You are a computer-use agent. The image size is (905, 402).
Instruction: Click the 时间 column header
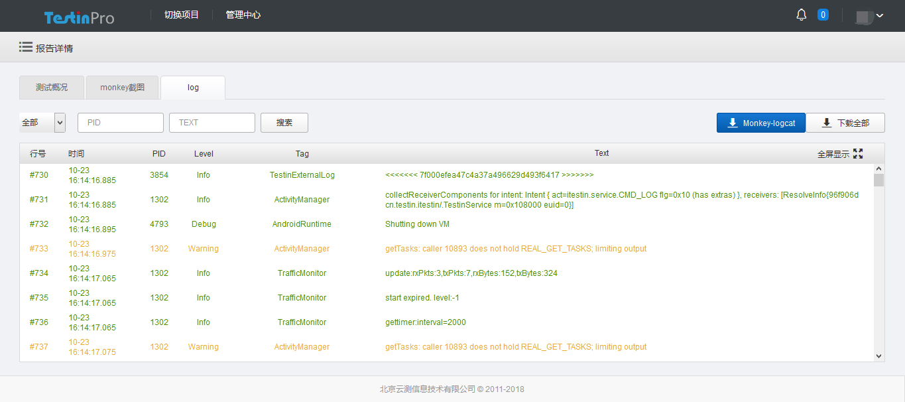(x=76, y=154)
